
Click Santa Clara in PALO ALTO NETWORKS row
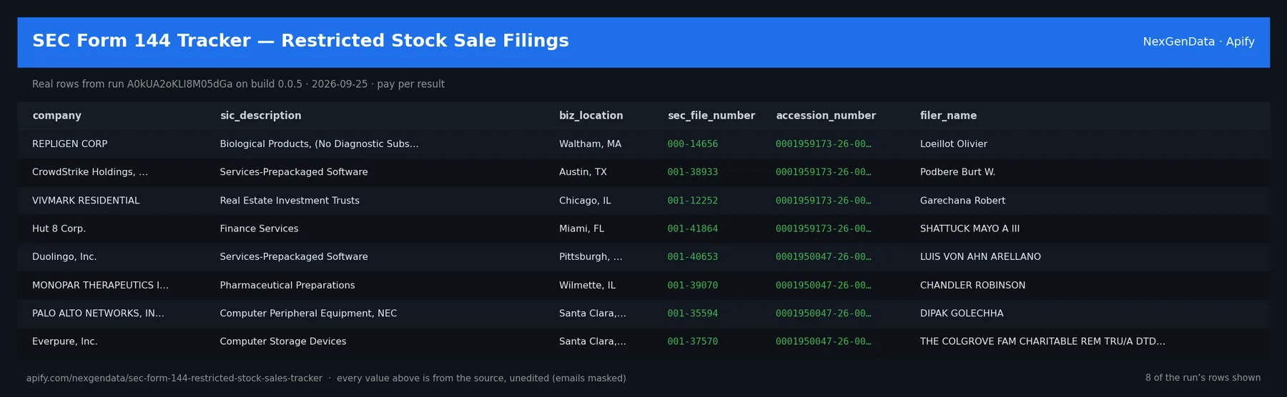click(593, 313)
